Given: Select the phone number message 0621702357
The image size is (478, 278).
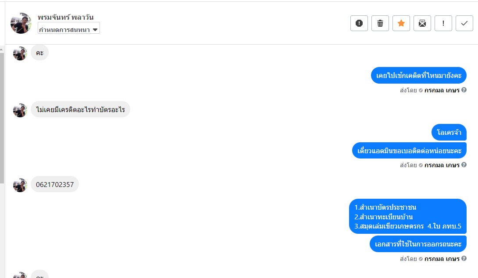Looking at the screenshot, I should click(x=55, y=185).
